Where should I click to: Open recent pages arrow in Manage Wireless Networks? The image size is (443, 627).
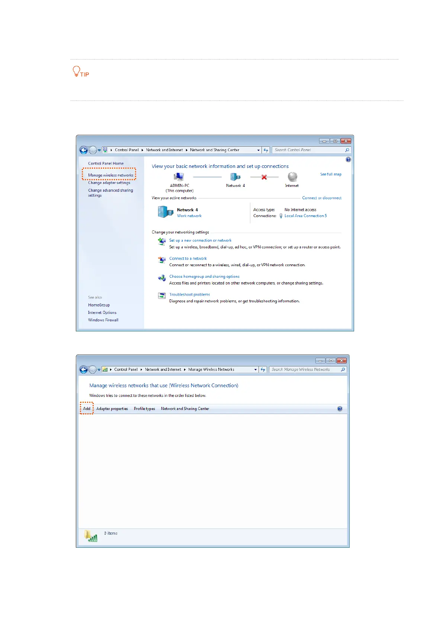pyautogui.click(x=99, y=370)
